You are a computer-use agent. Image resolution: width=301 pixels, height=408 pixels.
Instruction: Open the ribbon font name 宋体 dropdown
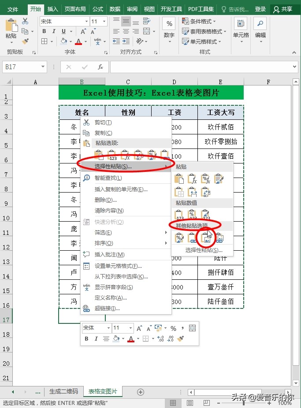[87, 21]
